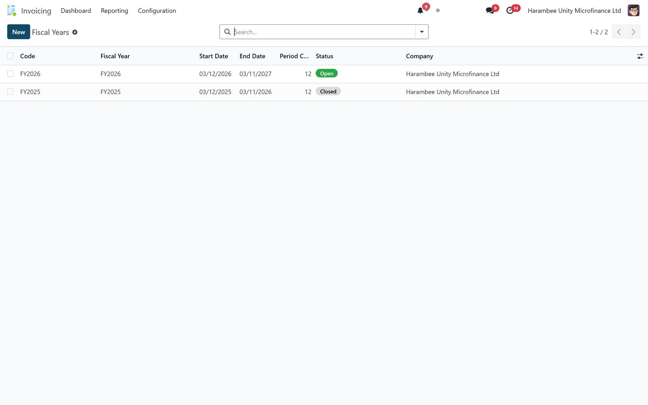
Task: Go to the next page arrow
Action: click(633, 32)
